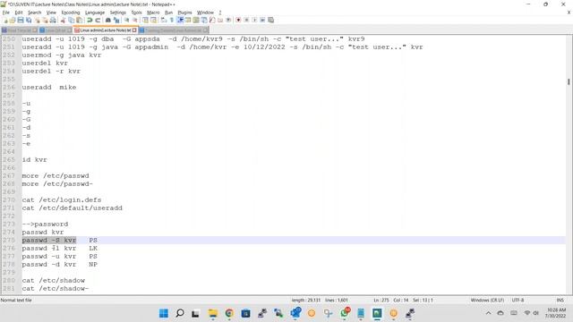Open the Window menu
The width and height of the screenshot is (573, 322).
(205, 13)
